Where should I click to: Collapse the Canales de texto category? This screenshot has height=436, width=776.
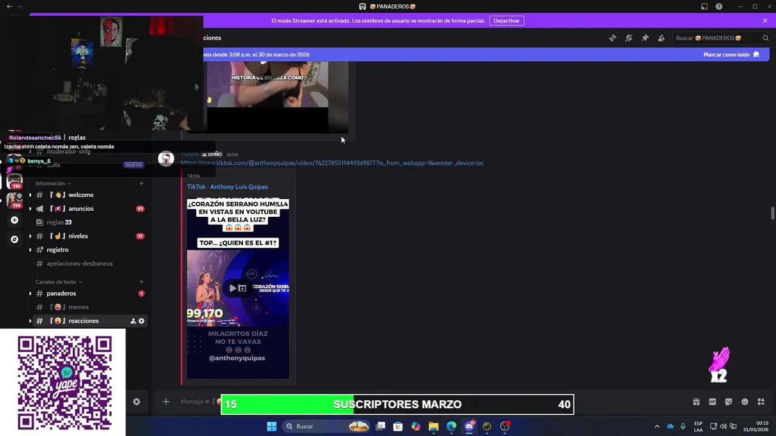(58, 282)
